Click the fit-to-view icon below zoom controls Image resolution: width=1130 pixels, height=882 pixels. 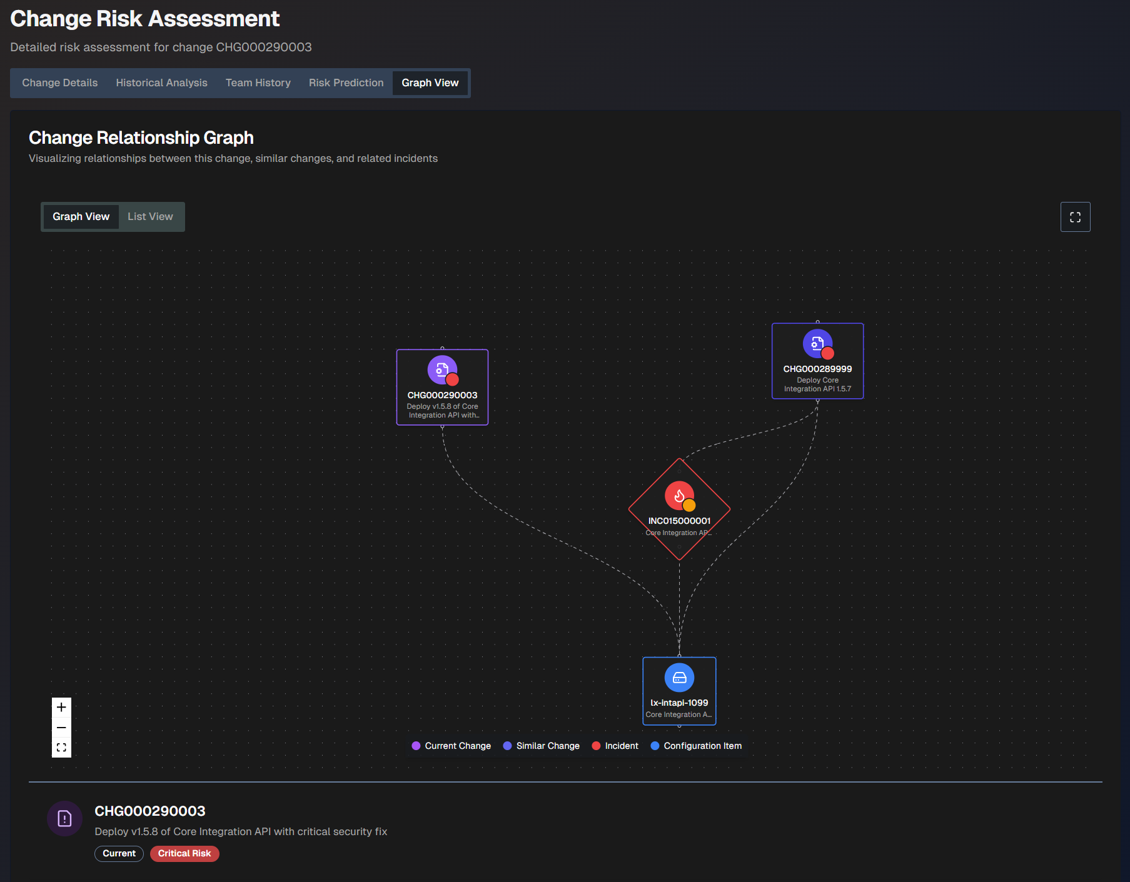[61, 747]
